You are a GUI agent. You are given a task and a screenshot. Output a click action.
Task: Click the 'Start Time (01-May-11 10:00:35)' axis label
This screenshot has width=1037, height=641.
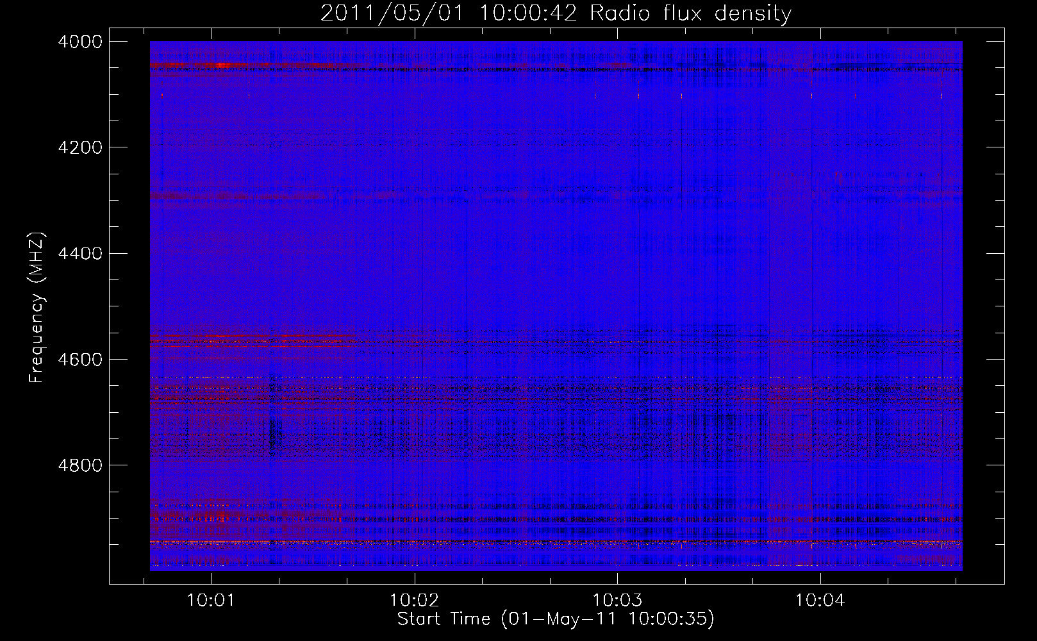(x=556, y=619)
